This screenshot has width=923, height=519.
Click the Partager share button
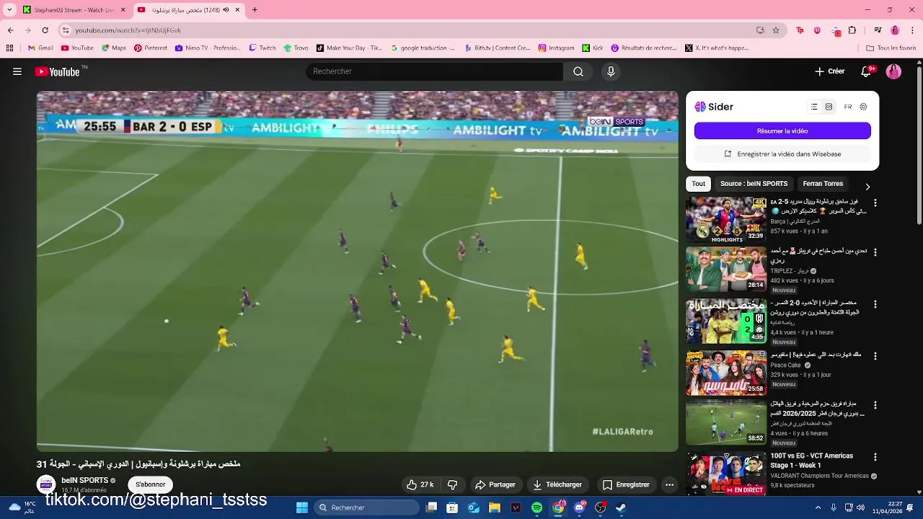[x=495, y=484]
